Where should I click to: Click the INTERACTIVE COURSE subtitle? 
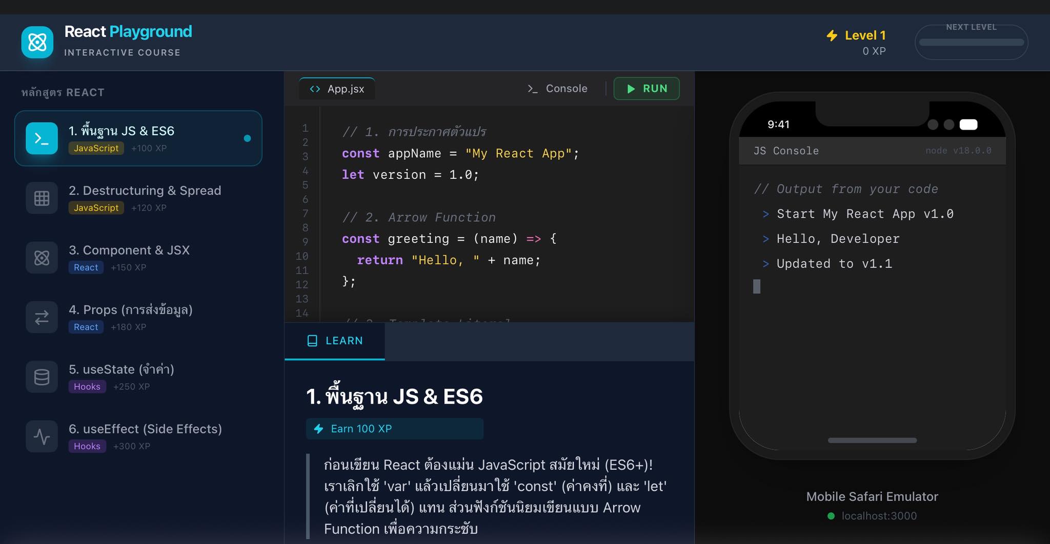122,52
